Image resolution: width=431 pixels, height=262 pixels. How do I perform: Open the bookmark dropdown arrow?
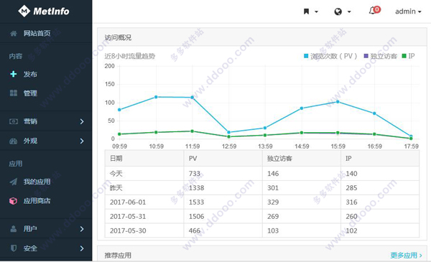[316, 11]
